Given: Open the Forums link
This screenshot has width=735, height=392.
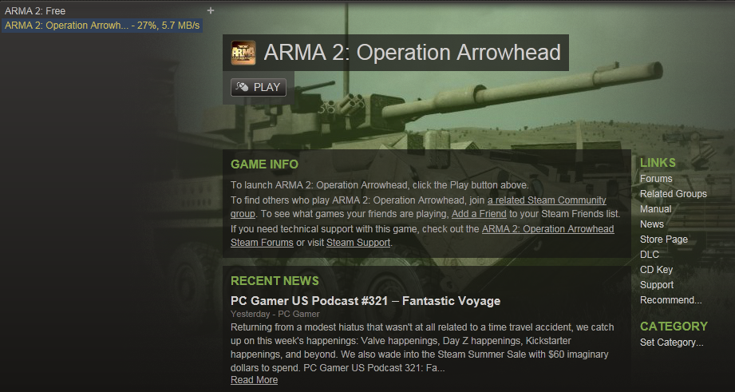Looking at the screenshot, I should coord(656,179).
